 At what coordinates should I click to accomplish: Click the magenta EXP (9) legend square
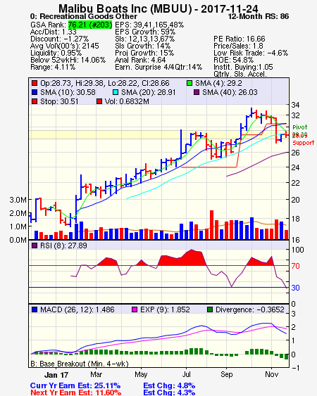pos(135,309)
